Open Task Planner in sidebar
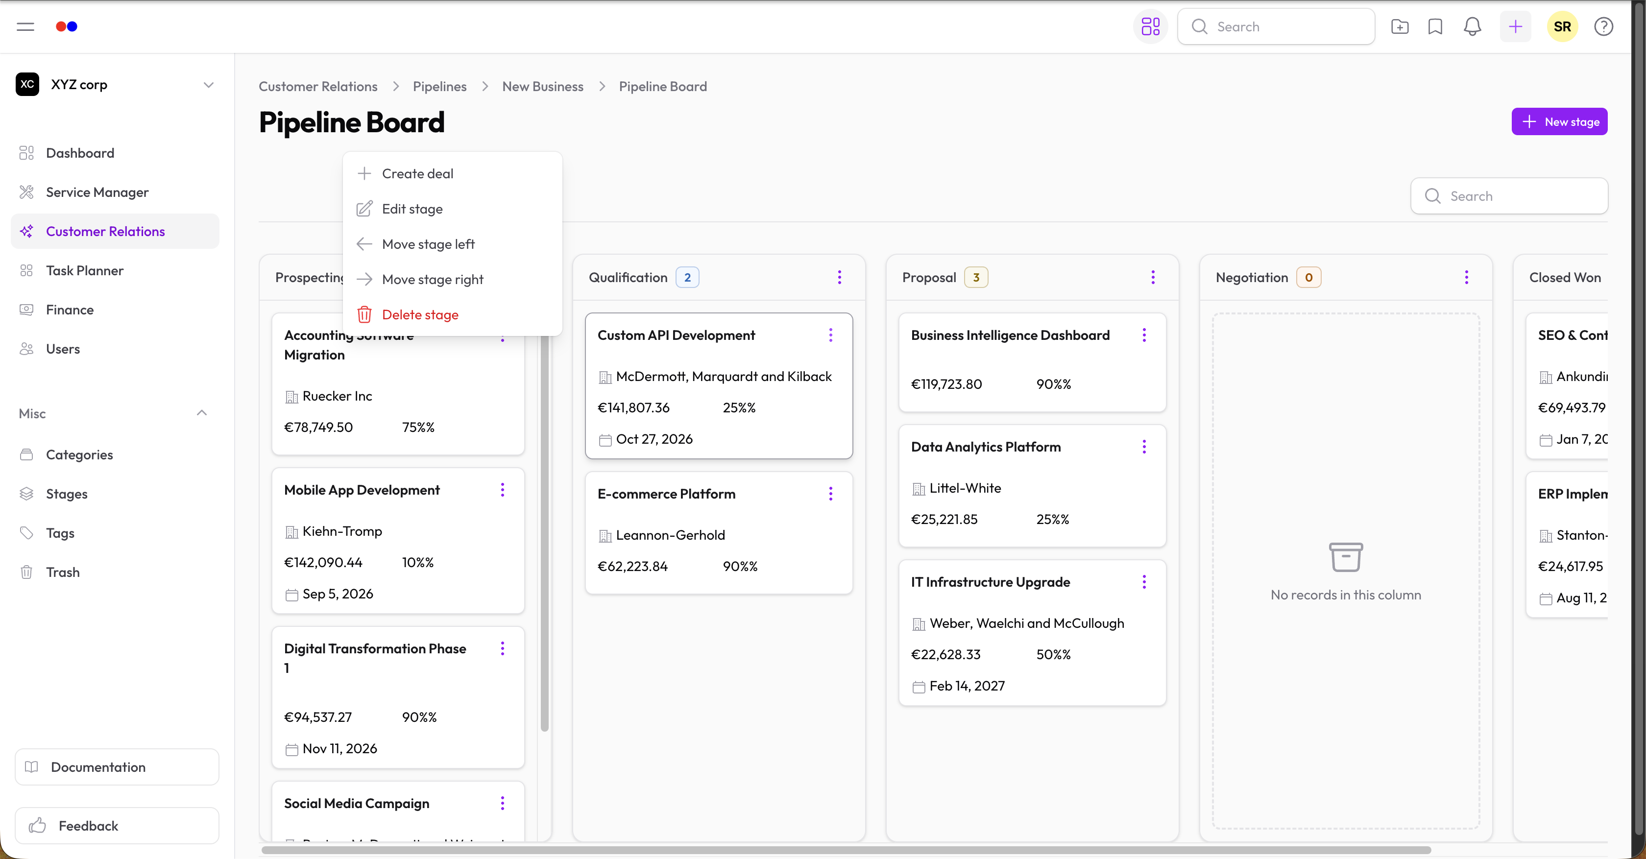 coord(115,271)
